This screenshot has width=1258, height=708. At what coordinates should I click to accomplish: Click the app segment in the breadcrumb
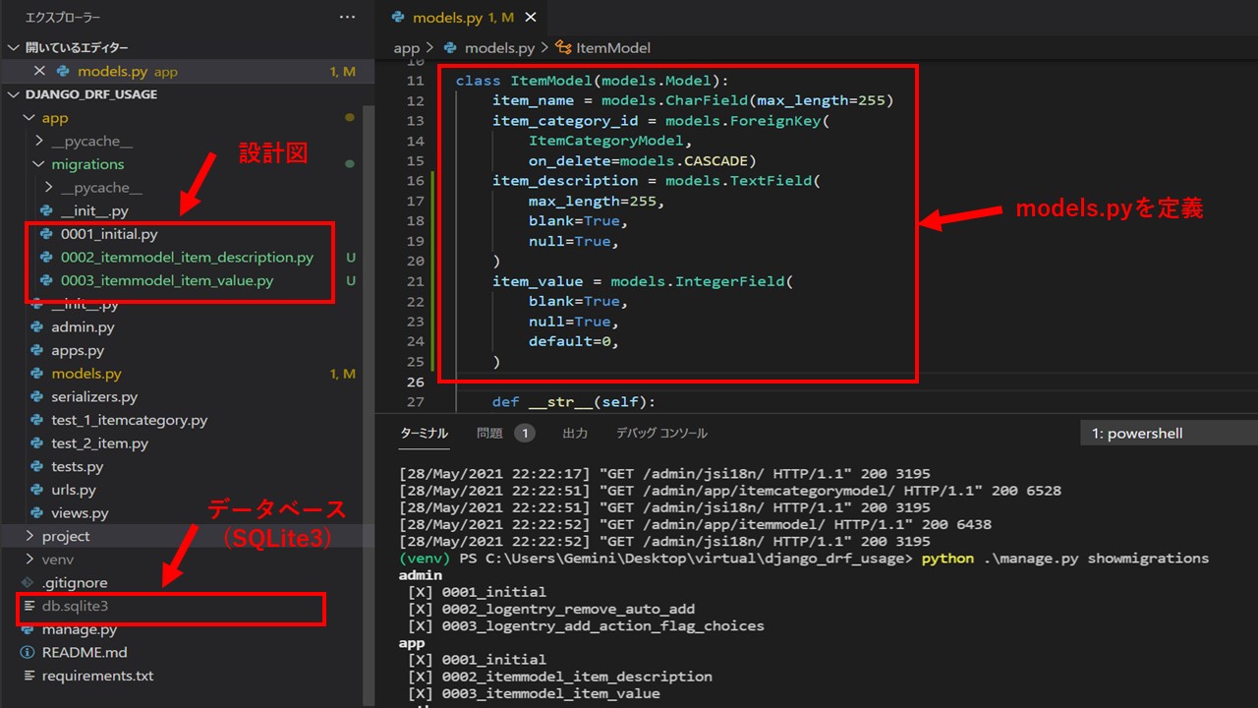tap(406, 47)
